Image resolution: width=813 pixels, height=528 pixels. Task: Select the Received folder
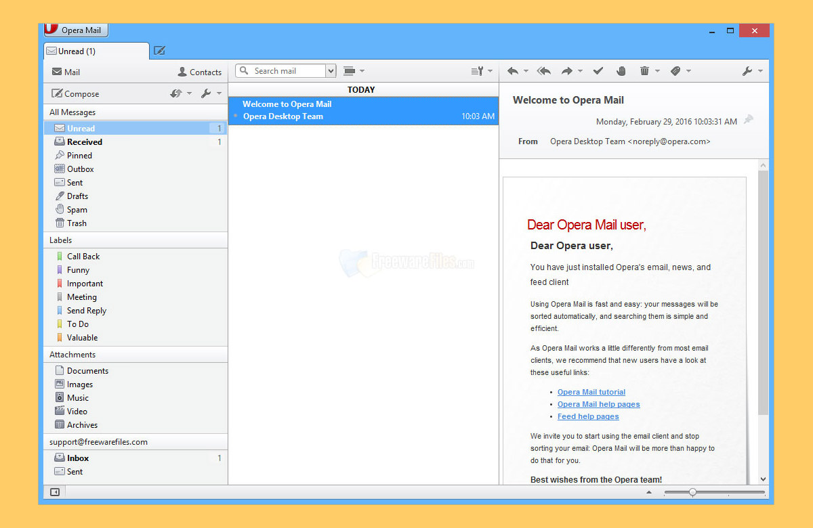(x=135, y=142)
